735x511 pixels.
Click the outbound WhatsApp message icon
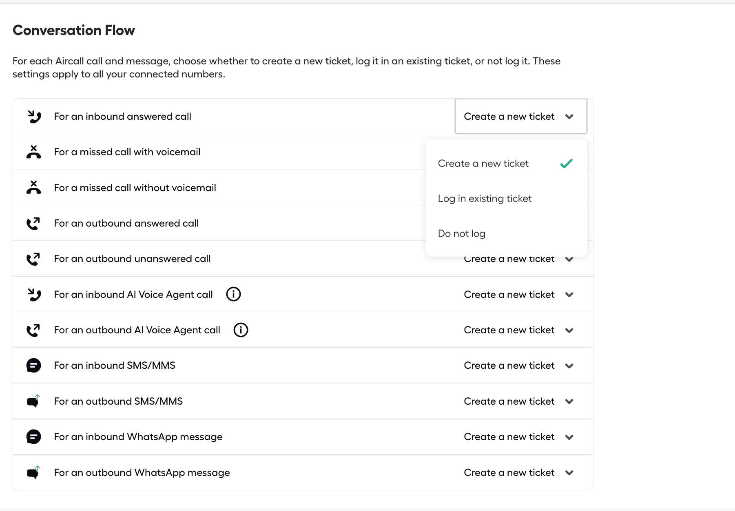click(33, 472)
